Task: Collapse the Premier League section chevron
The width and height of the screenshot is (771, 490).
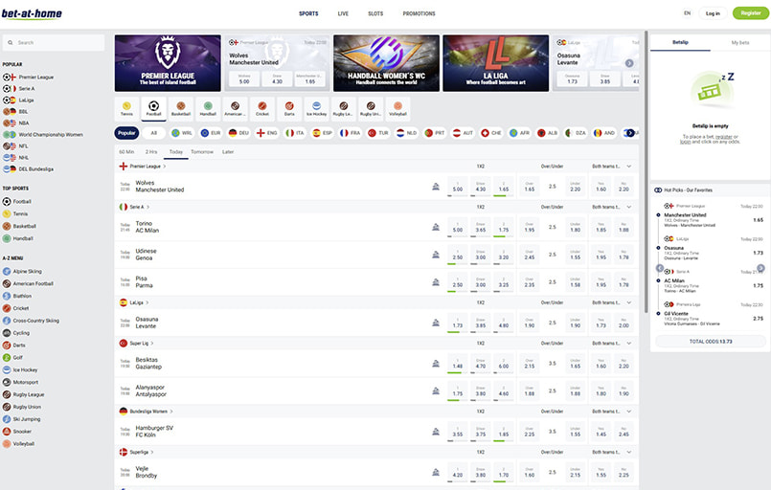Action: tap(629, 167)
